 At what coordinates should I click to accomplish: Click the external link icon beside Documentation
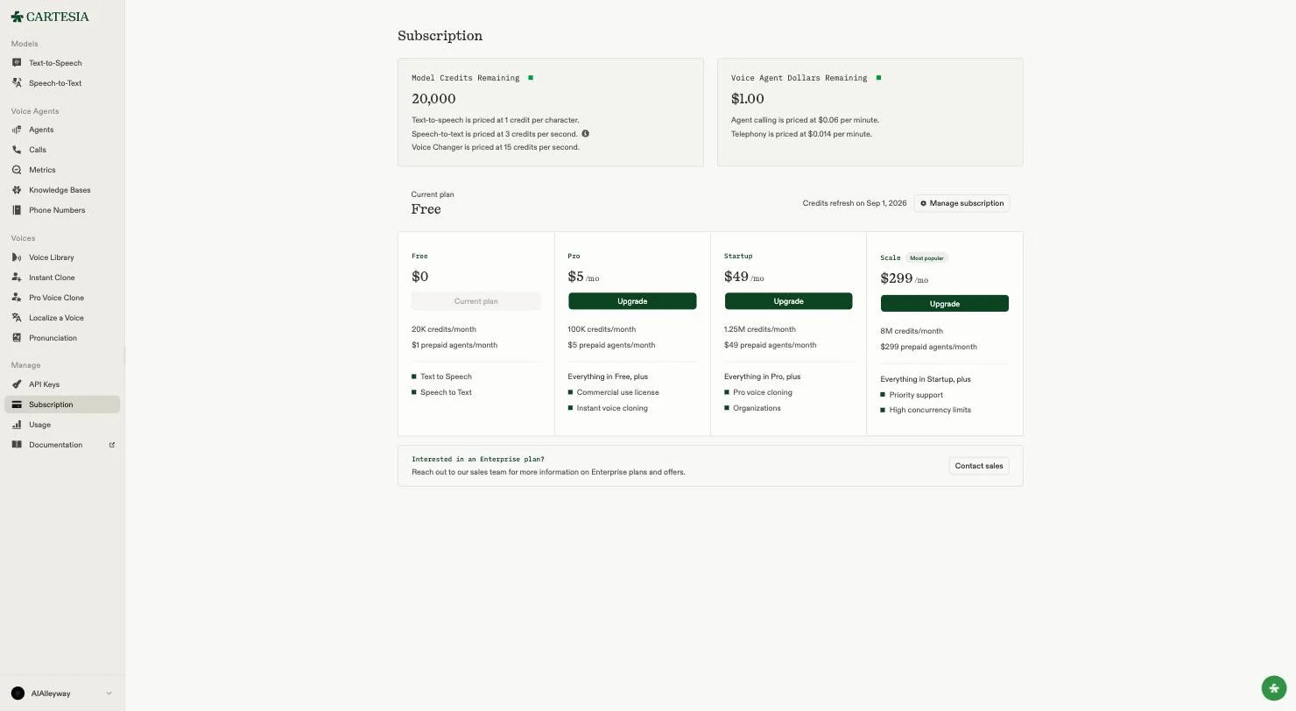(112, 445)
